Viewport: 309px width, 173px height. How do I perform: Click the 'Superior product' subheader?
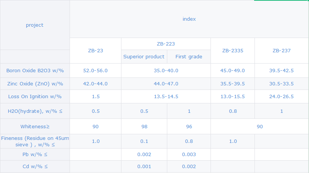click(144, 57)
